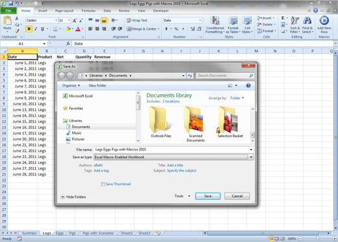Click the zoom slider in status bar

(317, 239)
